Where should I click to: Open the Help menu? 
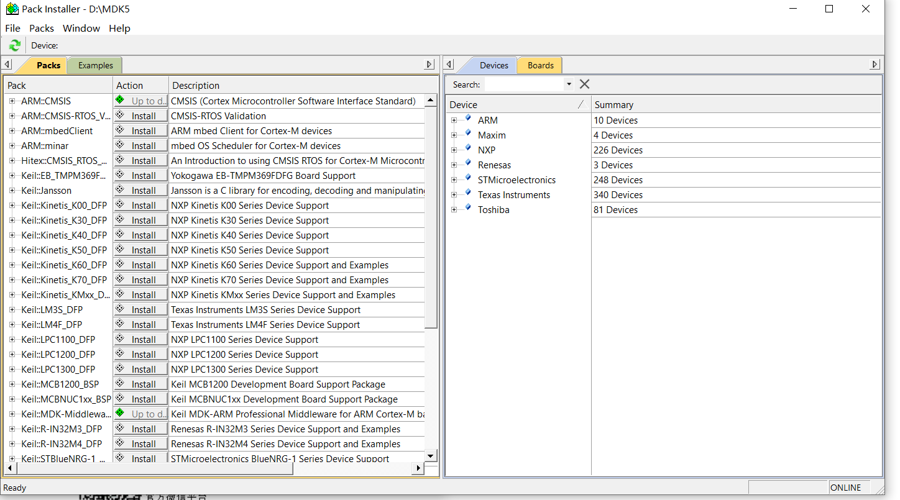click(119, 28)
